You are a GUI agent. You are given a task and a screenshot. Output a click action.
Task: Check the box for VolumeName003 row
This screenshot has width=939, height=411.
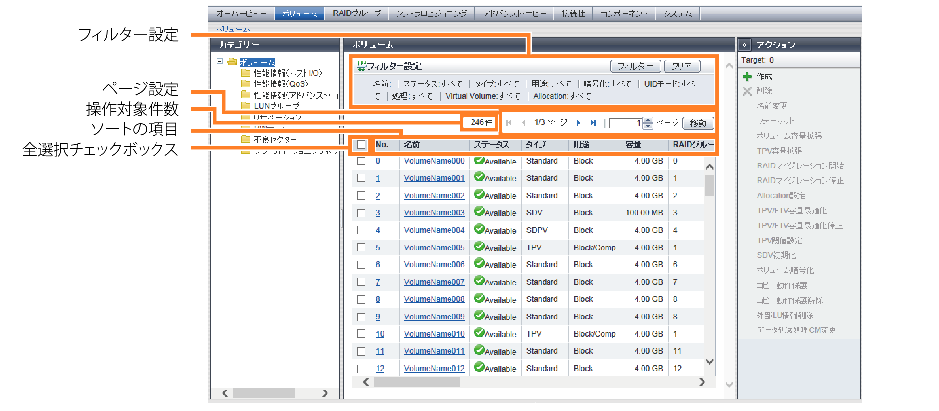361,213
